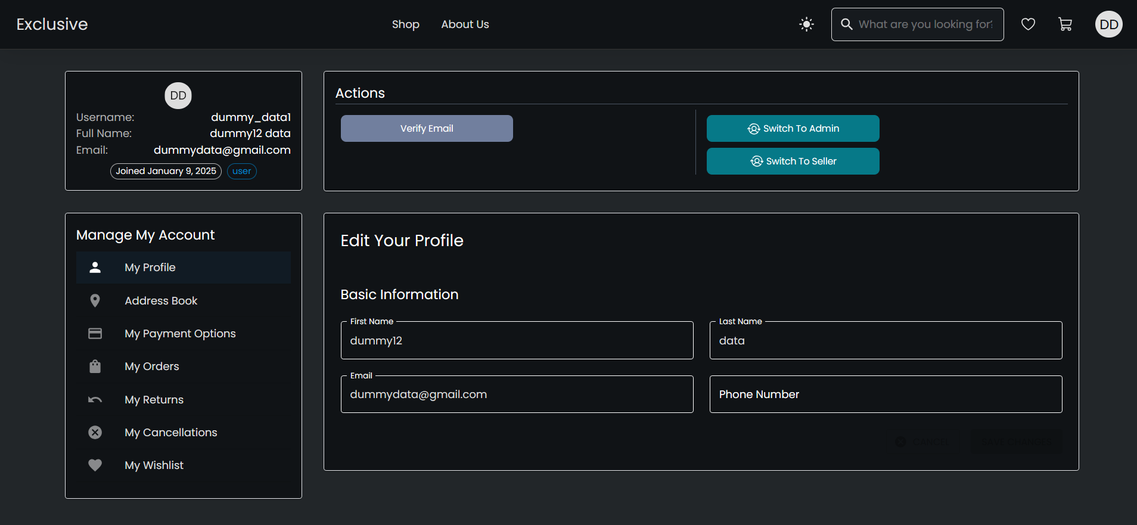Open the DD user avatar menu

[x=1108, y=24]
